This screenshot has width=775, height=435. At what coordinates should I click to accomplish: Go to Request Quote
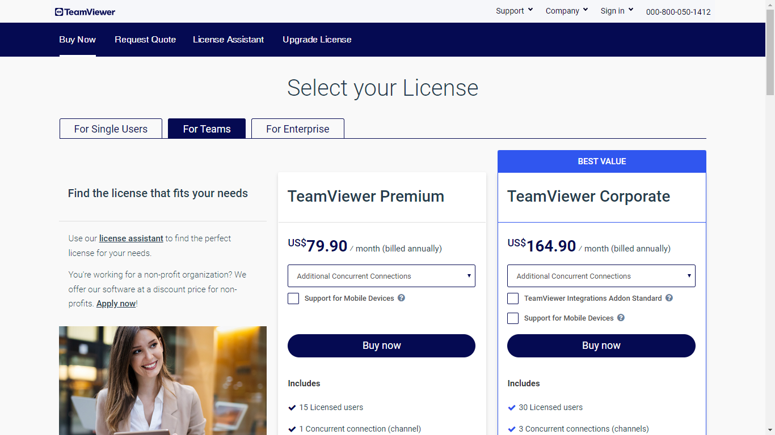click(145, 40)
